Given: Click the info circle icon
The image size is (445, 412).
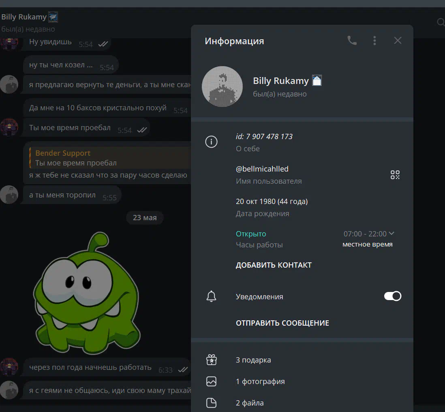Looking at the screenshot, I should (211, 142).
